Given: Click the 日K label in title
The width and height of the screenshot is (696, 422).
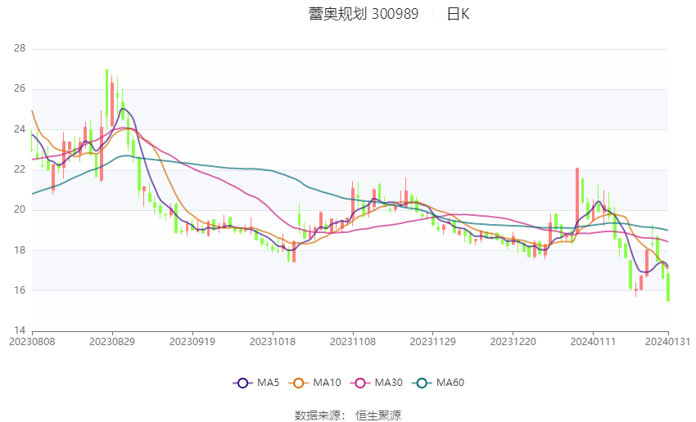Looking at the screenshot, I should tap(458, 14).
